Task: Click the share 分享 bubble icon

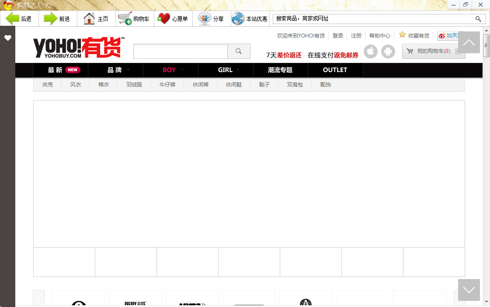Action: 205,19
